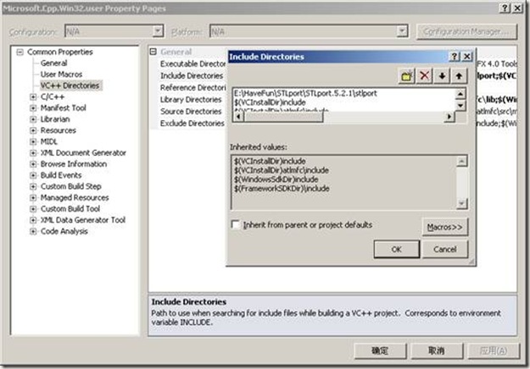The height and width of the screenshot is (369, 530).
Task: Click directory list horizontal scroll left arrow
Action: click(238, 117)
